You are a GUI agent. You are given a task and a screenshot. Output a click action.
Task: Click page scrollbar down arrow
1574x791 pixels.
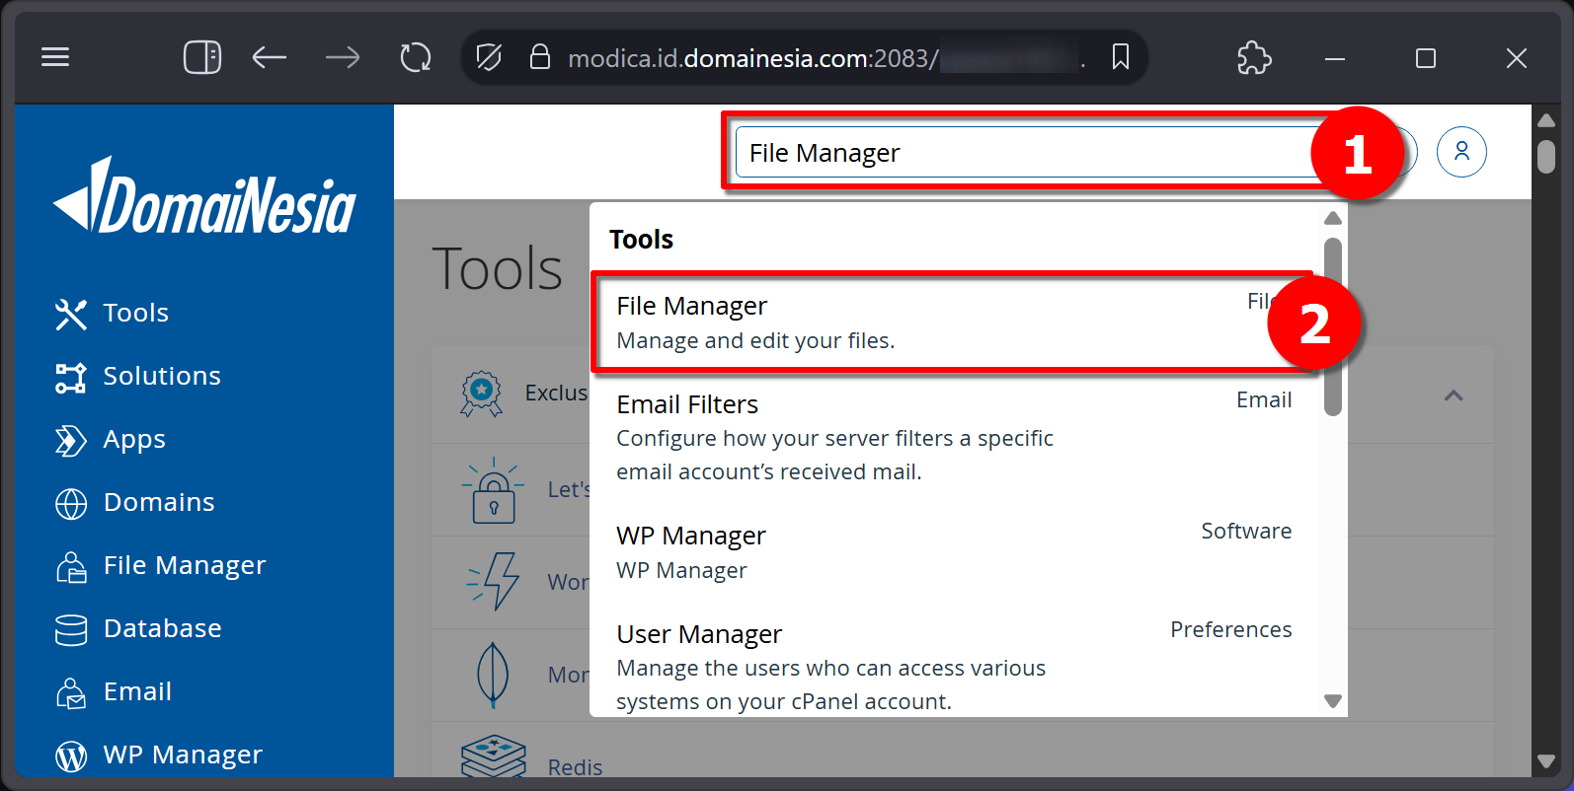pos(1546,761)
